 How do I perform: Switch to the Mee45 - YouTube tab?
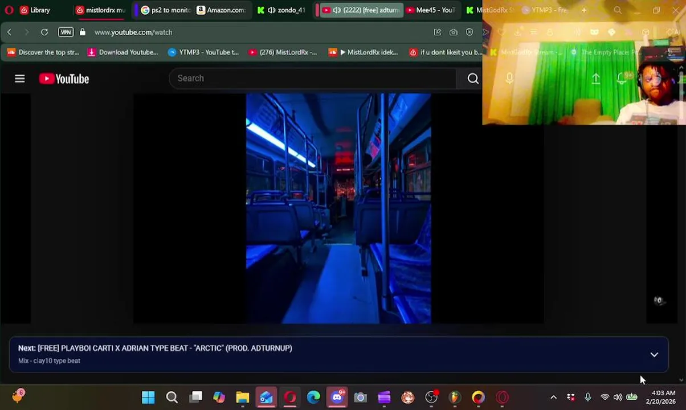pyautogui.click(x=430, y=10)
